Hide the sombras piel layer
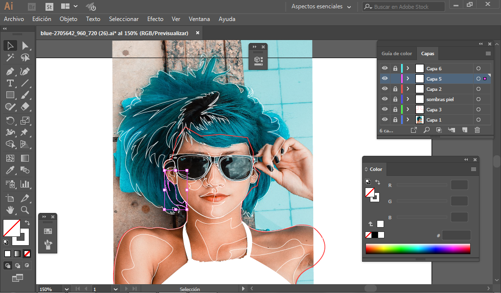Screen dimensions: 501x293 [385, 99]
